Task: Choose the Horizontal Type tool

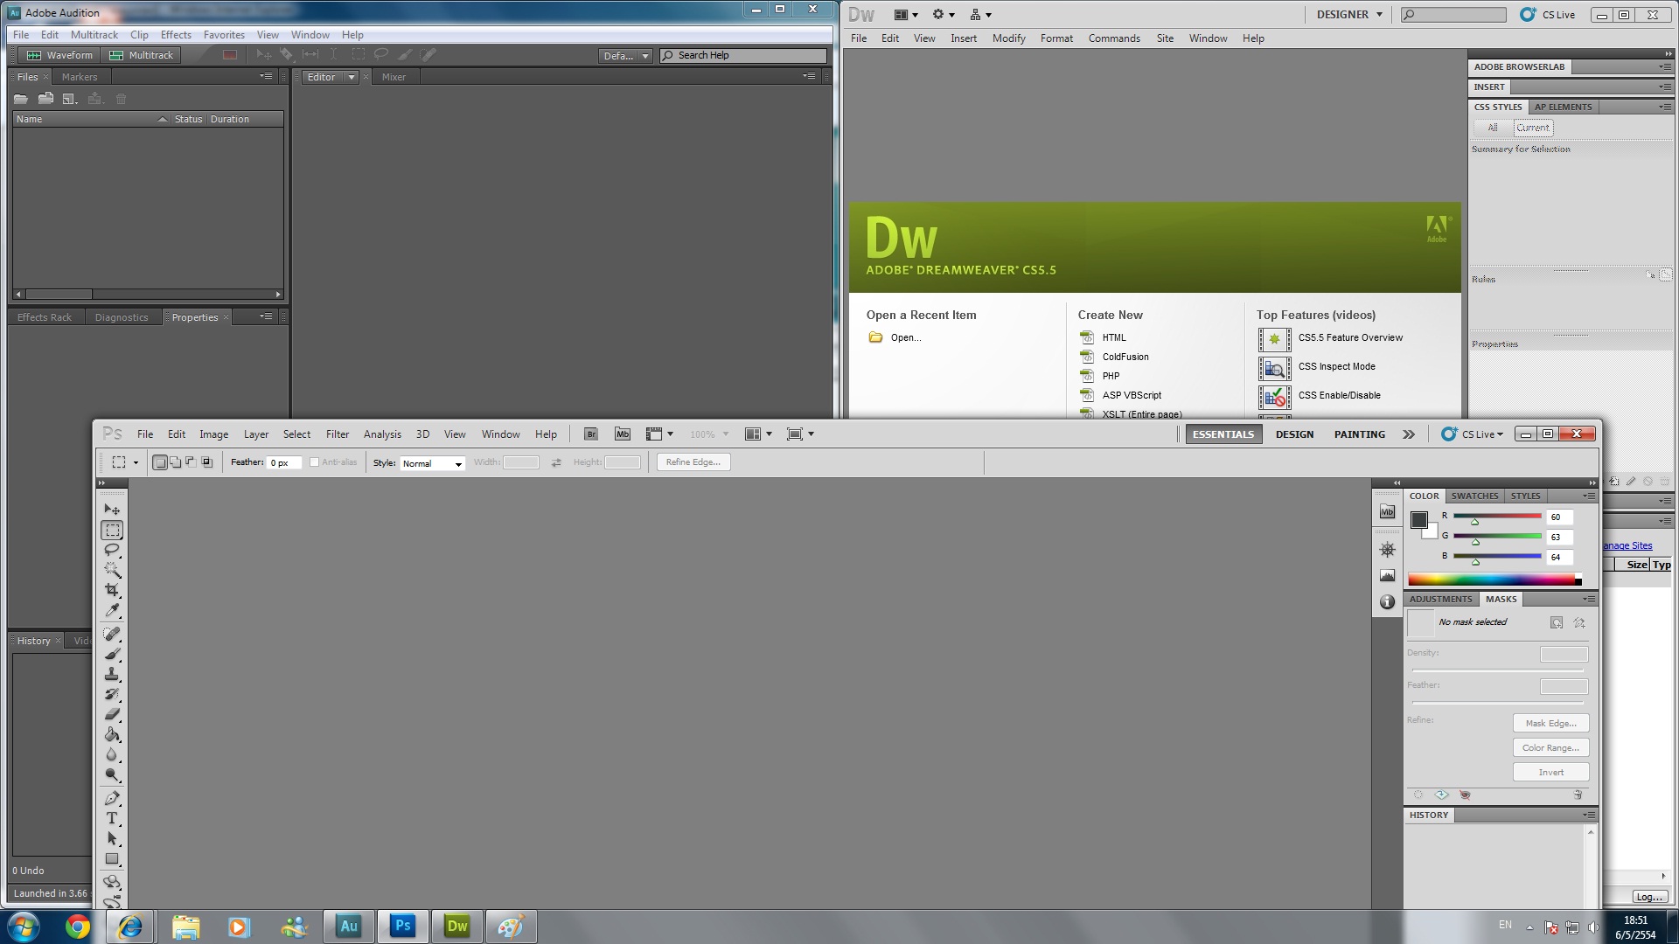Action: [x=112, y=818]
